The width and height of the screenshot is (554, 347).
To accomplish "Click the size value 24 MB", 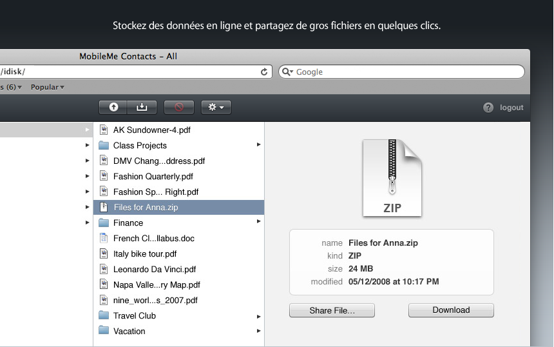I will pos(361,268).
